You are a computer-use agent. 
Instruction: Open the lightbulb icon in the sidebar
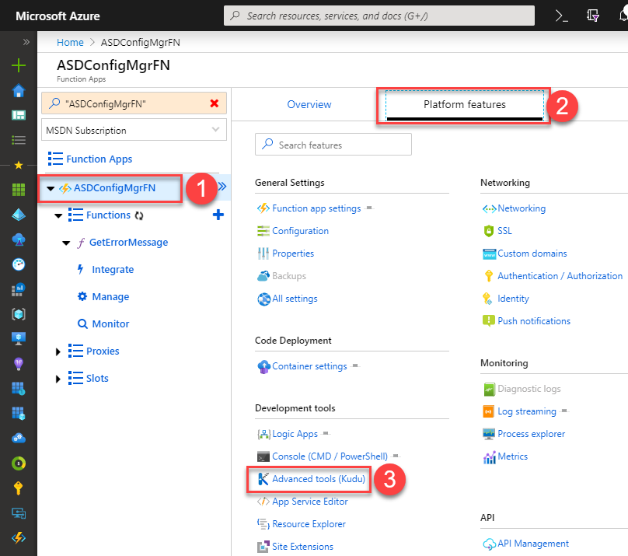(19, 364)
